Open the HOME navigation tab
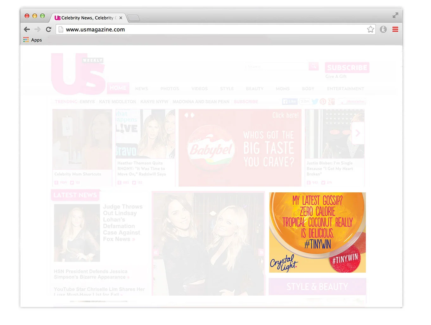431x325 pixels. click(x=118, y=88)
